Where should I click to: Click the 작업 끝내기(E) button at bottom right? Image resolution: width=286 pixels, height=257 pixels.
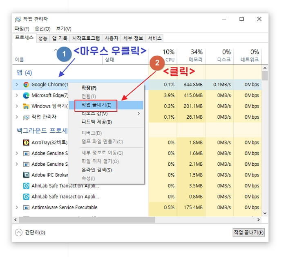248,232
